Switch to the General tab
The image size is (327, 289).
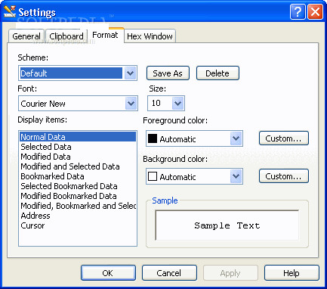26,36
